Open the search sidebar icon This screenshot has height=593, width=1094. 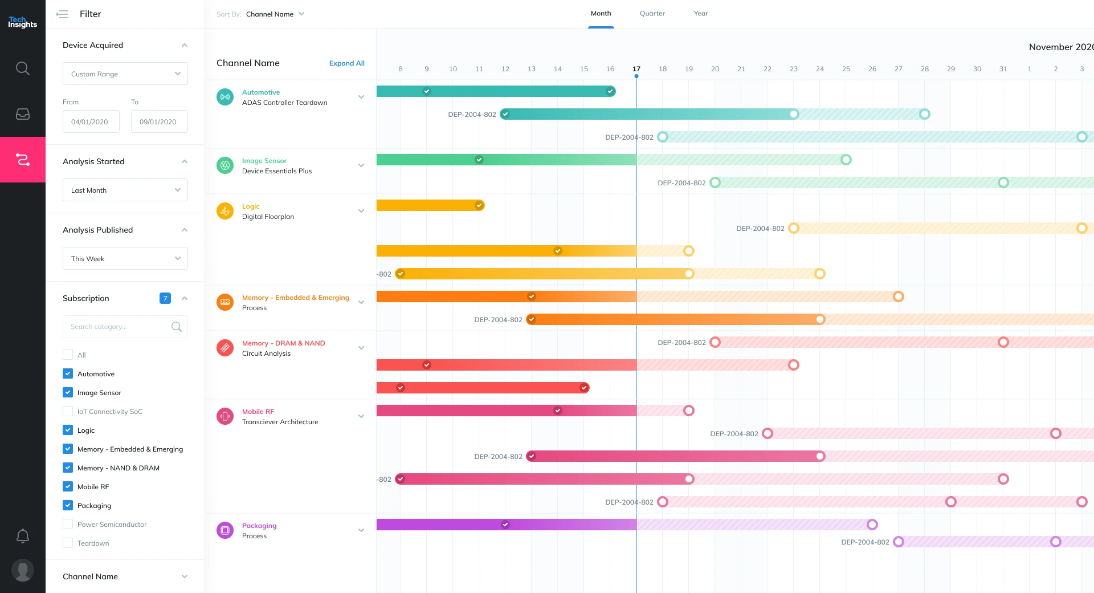(23, 68)
